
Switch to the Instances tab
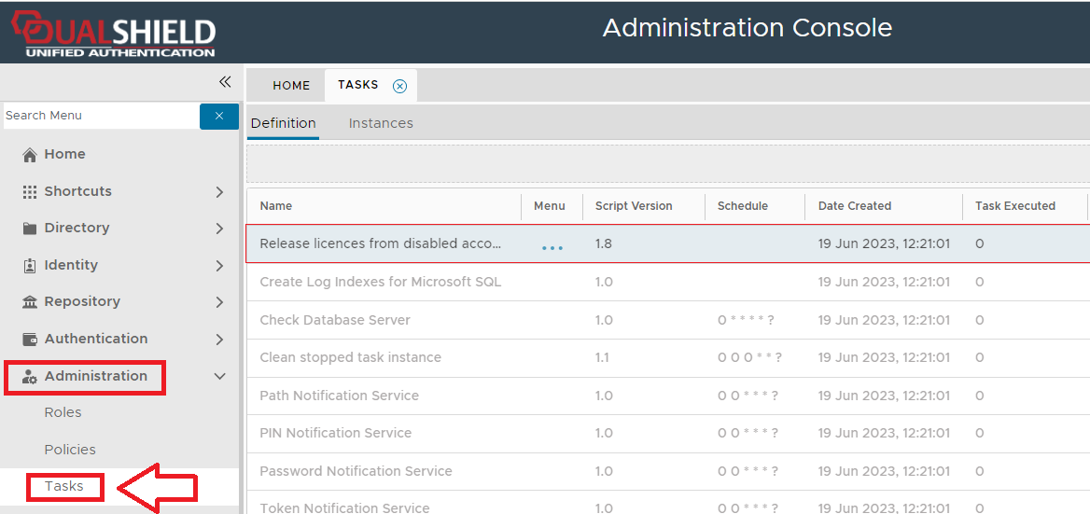coord(381,123)
